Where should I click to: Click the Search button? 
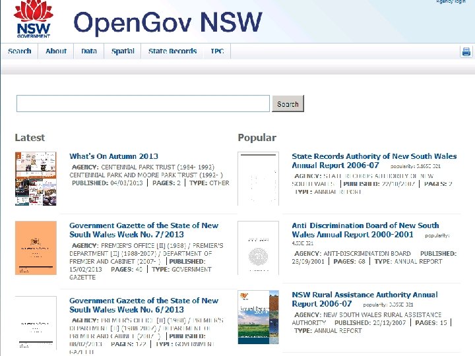pos(288,104)
